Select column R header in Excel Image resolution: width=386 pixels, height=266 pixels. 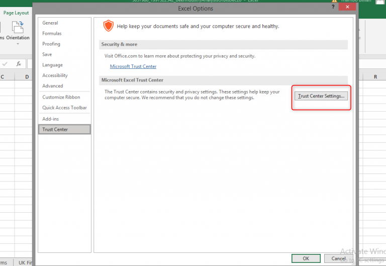(375, 77)
